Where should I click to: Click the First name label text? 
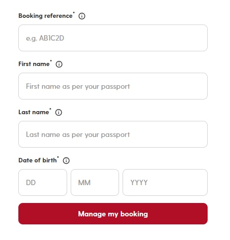pyautogui.click(x=34, y=64)
